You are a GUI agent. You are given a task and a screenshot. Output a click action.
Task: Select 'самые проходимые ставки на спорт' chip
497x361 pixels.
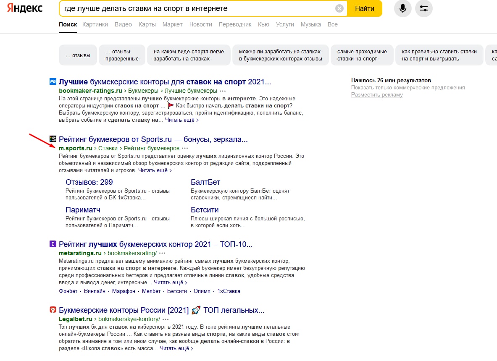(x=362, y=55)
